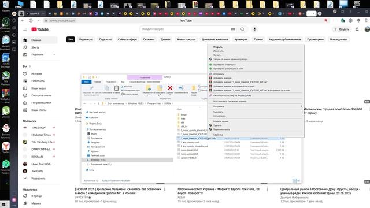Switch to Вид tab in Explorer ribbon
370x208 pixels.
click(x=123, y=82)
